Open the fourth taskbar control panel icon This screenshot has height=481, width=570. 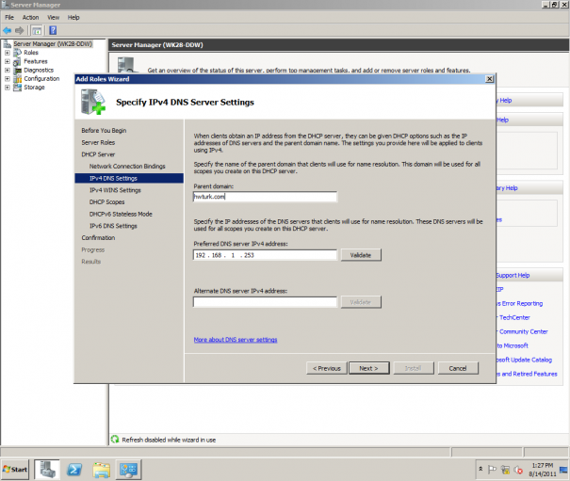(128, 470)
